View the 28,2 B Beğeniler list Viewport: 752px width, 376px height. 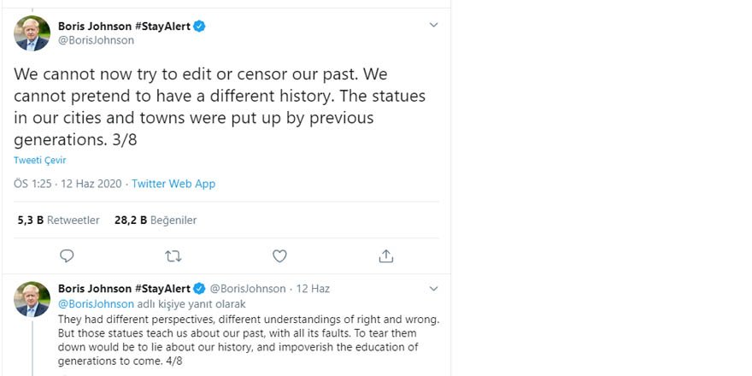tap(156, 220)
